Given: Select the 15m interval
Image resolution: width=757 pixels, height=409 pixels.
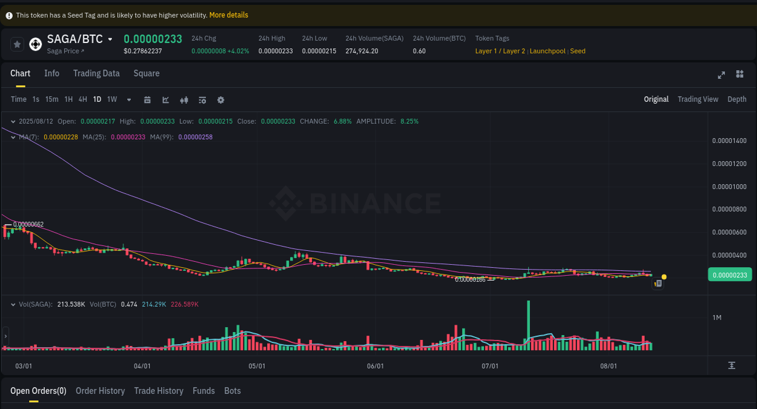Looking at the screenshot, I should 51,99.
